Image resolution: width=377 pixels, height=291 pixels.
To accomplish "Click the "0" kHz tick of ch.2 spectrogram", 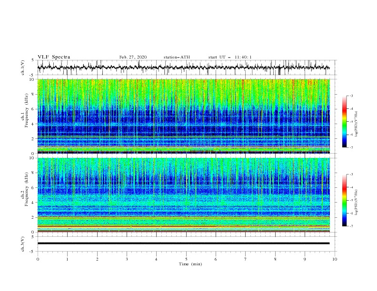I will (33, 232).
